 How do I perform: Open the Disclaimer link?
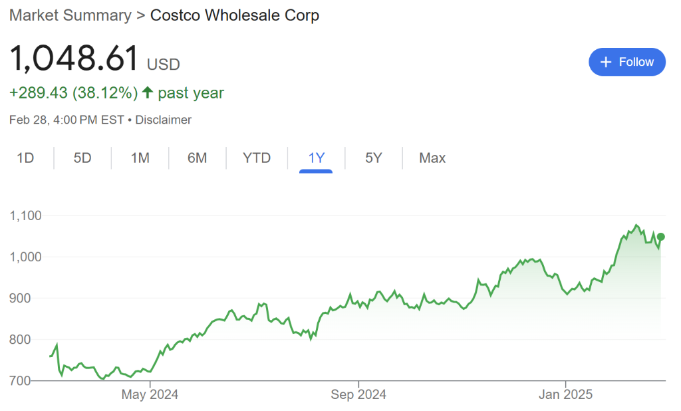tap(164, 120)
